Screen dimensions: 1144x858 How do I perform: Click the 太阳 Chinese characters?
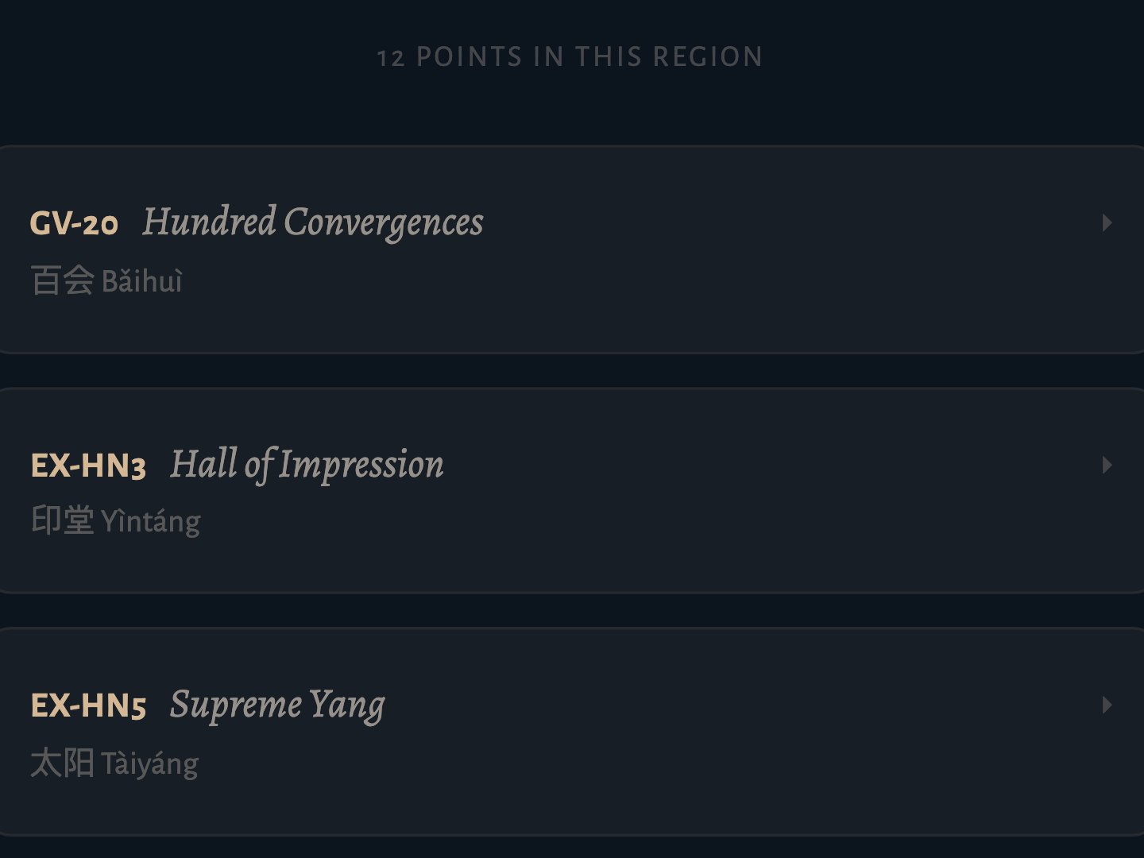[x=63, y=763]
